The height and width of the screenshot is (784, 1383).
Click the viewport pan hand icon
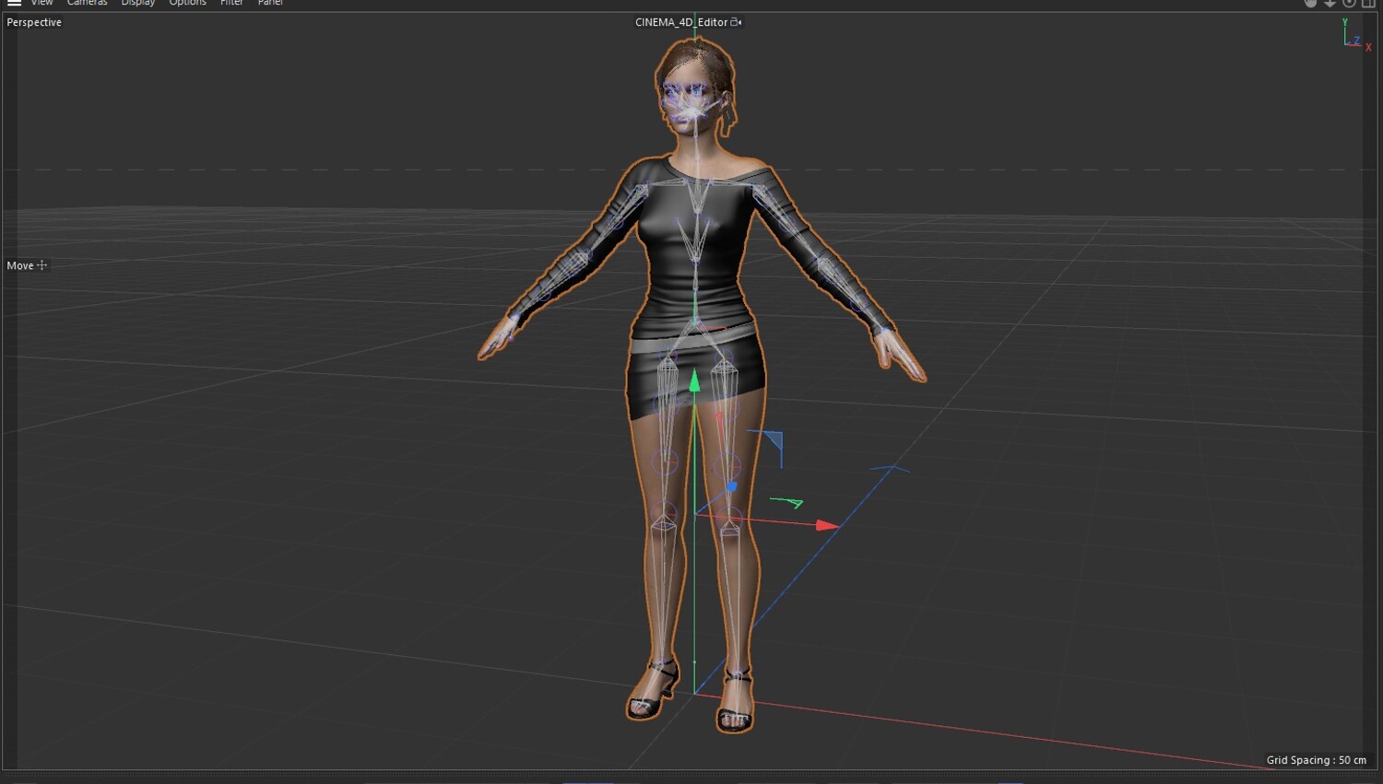click(1310, 3)
